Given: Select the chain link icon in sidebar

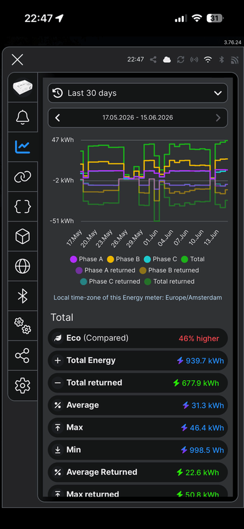Looking at the screenshot, I should [22, 177].
